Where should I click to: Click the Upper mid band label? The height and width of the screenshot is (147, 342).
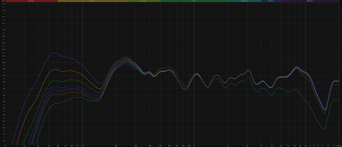click(244, 1)
